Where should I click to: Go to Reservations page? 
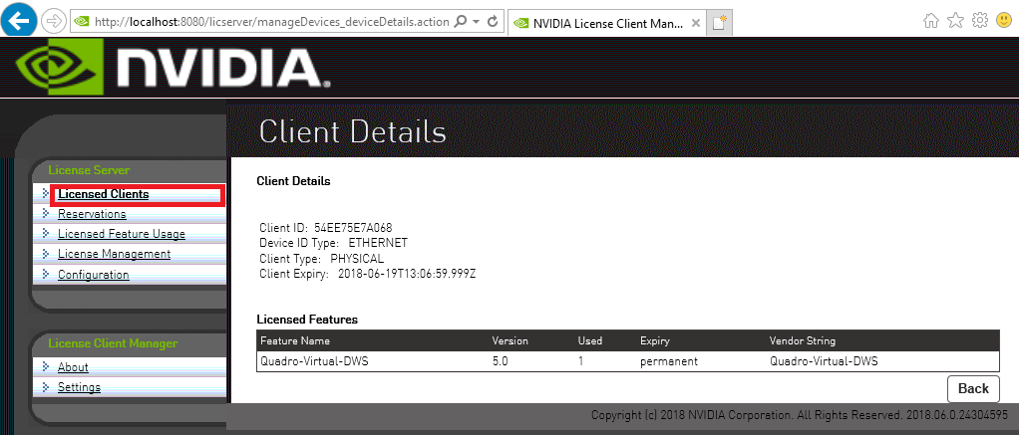[x=92, y=214]
